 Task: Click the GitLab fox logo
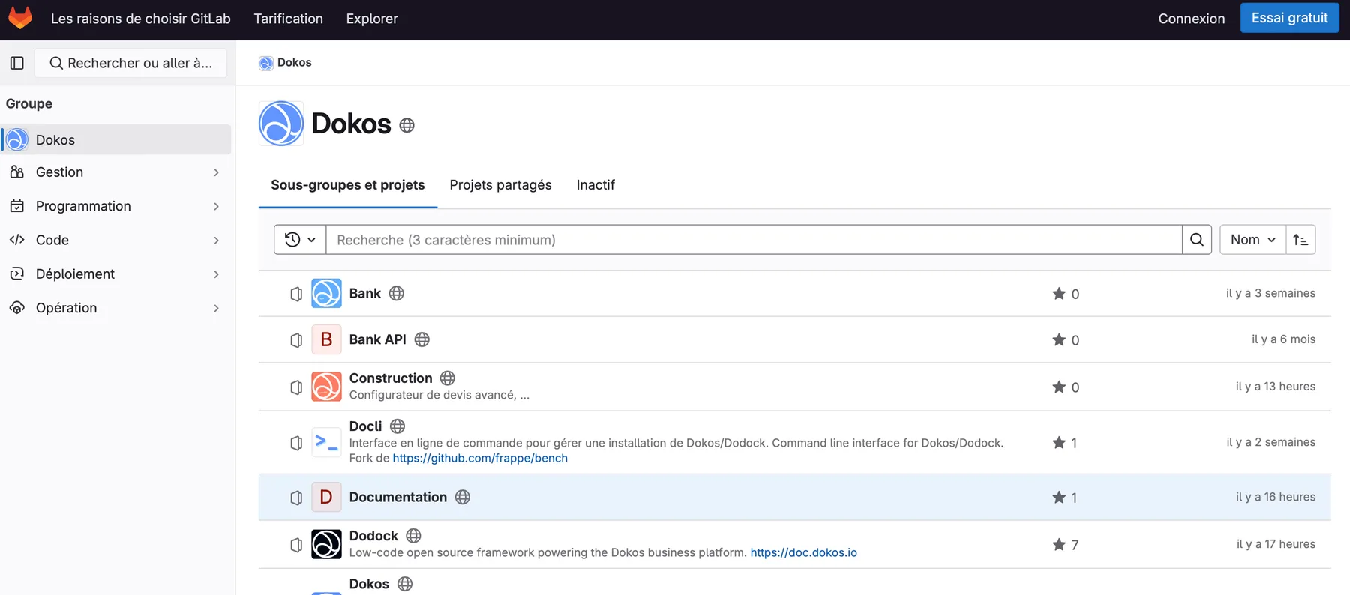pos(20,18)
